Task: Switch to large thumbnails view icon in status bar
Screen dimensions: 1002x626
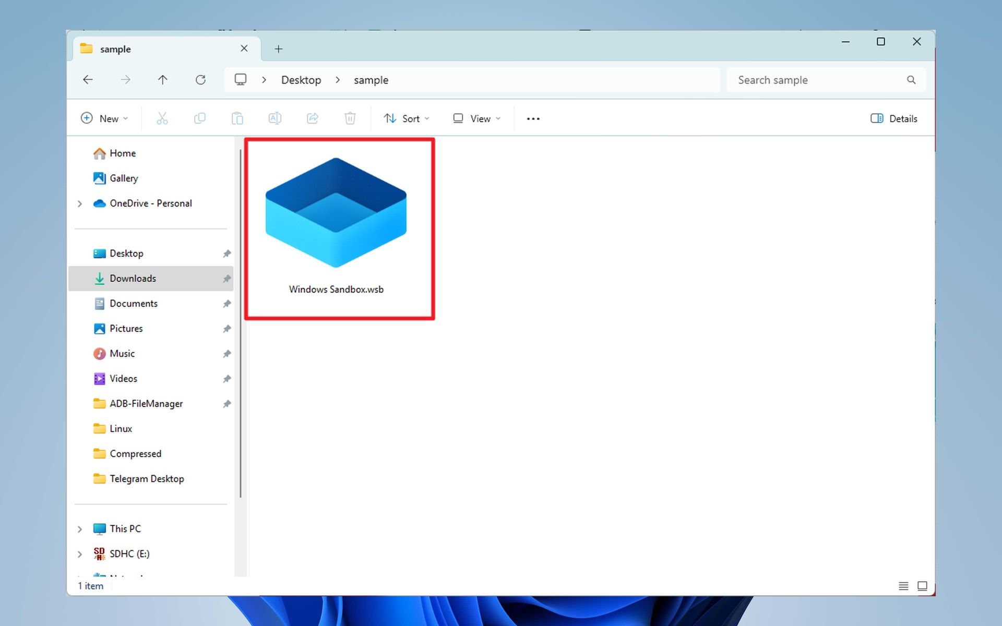Action: tap(922, 586)
